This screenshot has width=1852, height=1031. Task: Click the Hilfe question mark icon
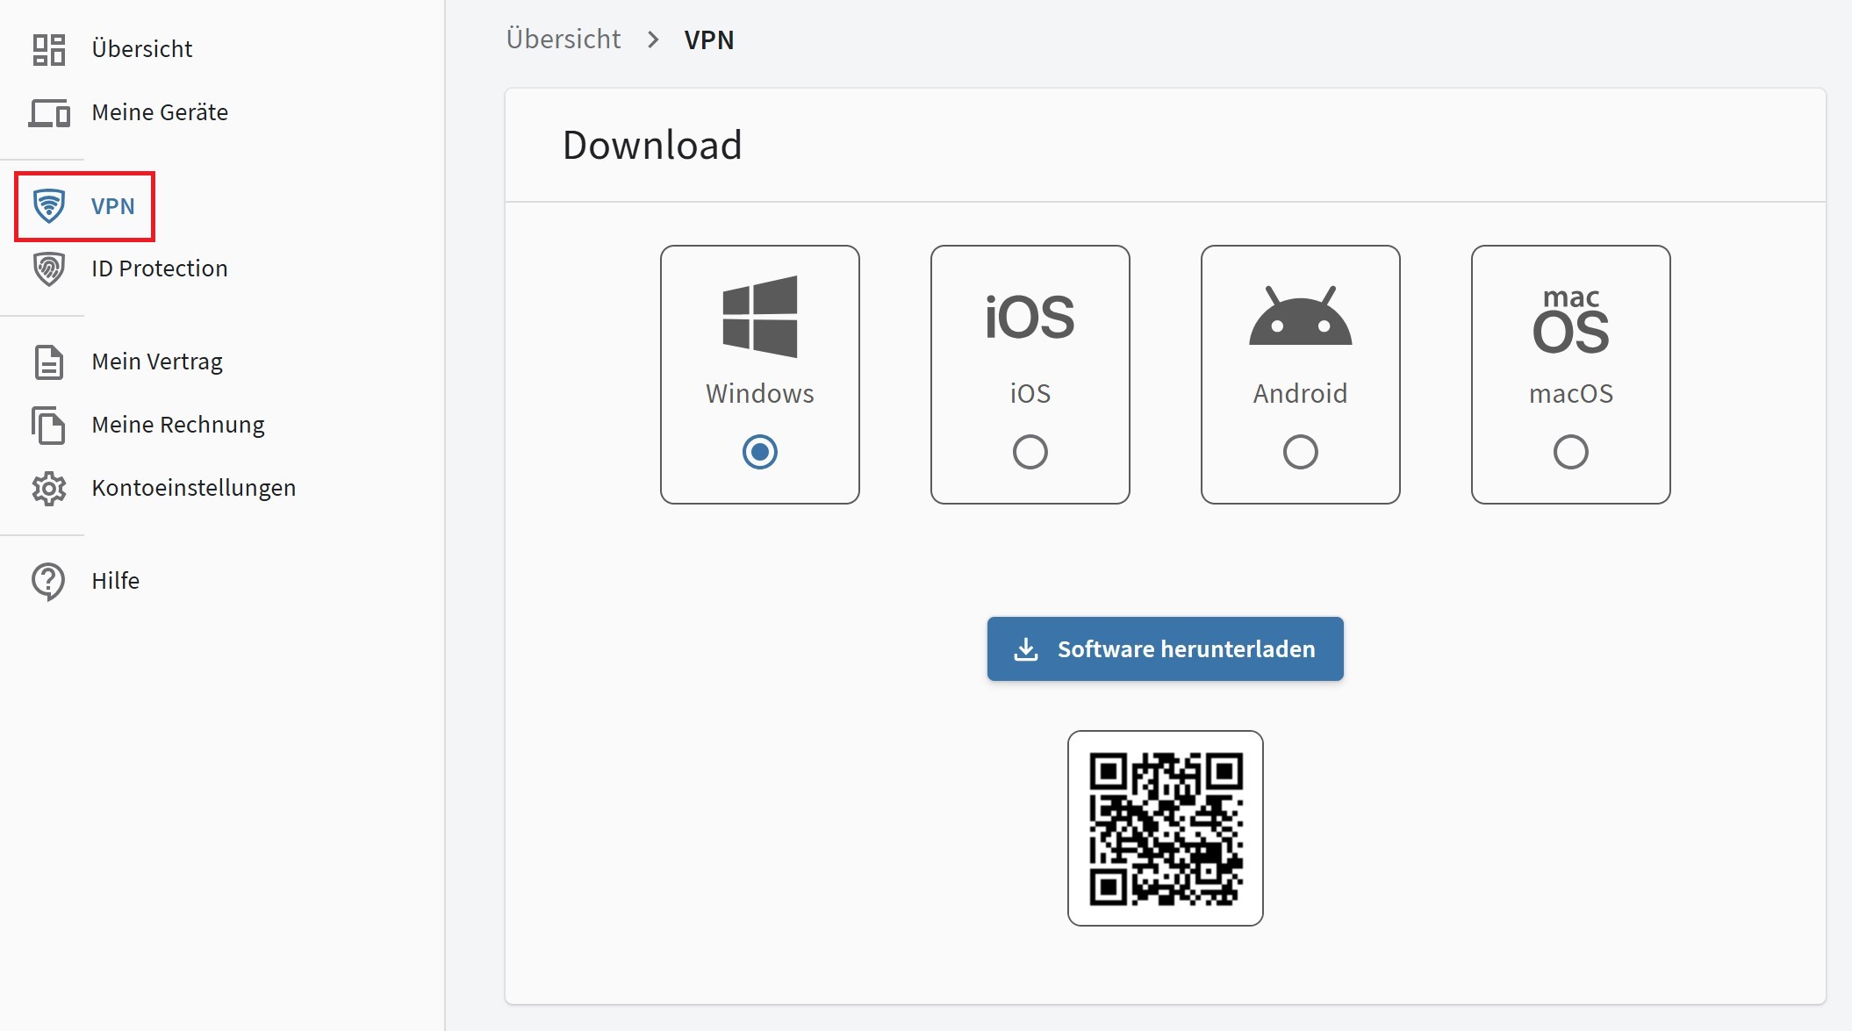point(49,581)
